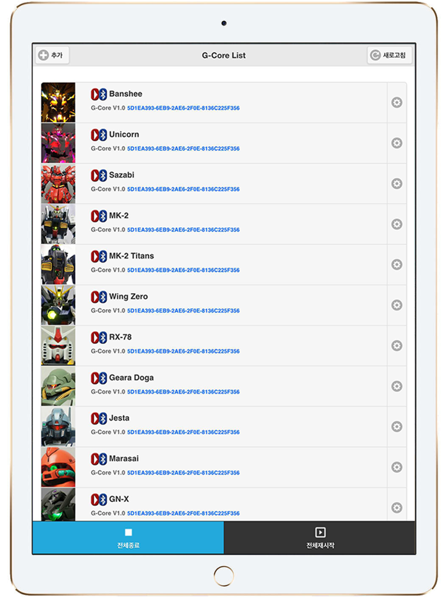The height and width of the screenshot is (598, 448).
Task: Open settings gear for Wing Zero
Action: pyautogui.click(x=397, y=305)
